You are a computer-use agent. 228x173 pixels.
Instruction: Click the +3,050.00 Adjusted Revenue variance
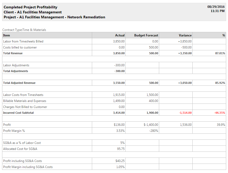185,83
